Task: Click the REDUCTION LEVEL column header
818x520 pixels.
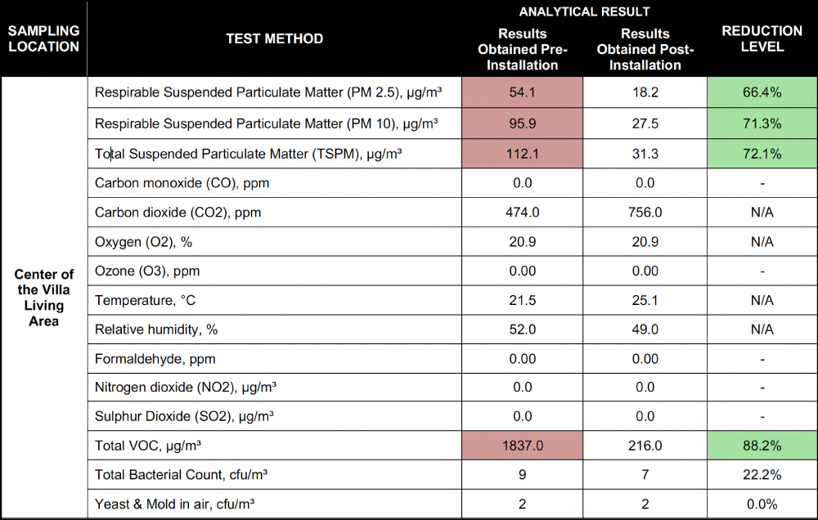Action: pyautogui.click(x=762, y=38)
